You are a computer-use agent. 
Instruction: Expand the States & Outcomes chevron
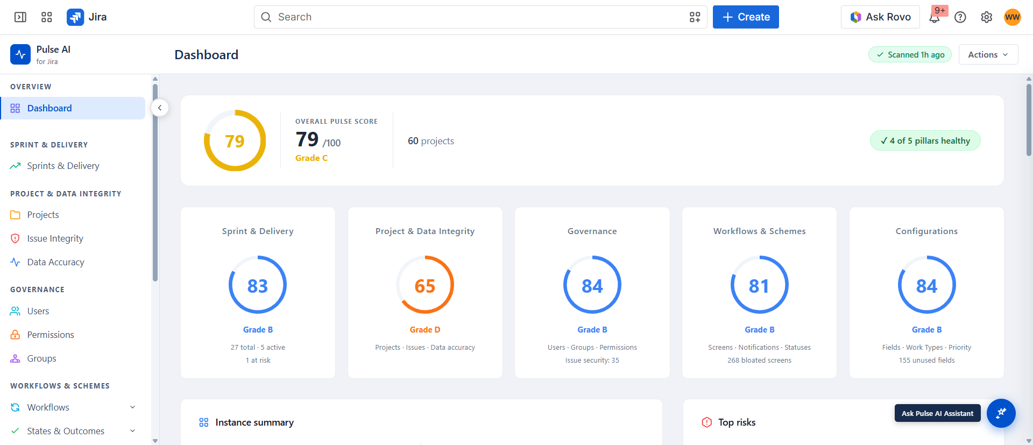(x=132, y=431)
